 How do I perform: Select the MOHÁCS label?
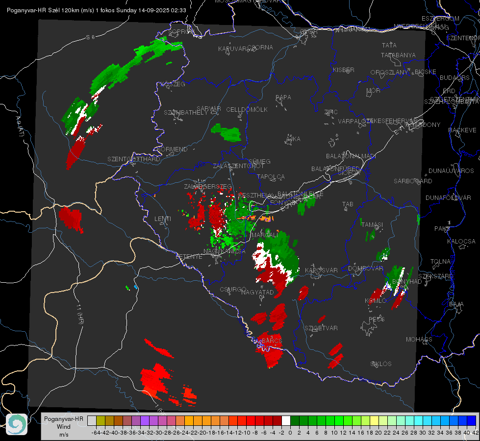coord(419,340)
